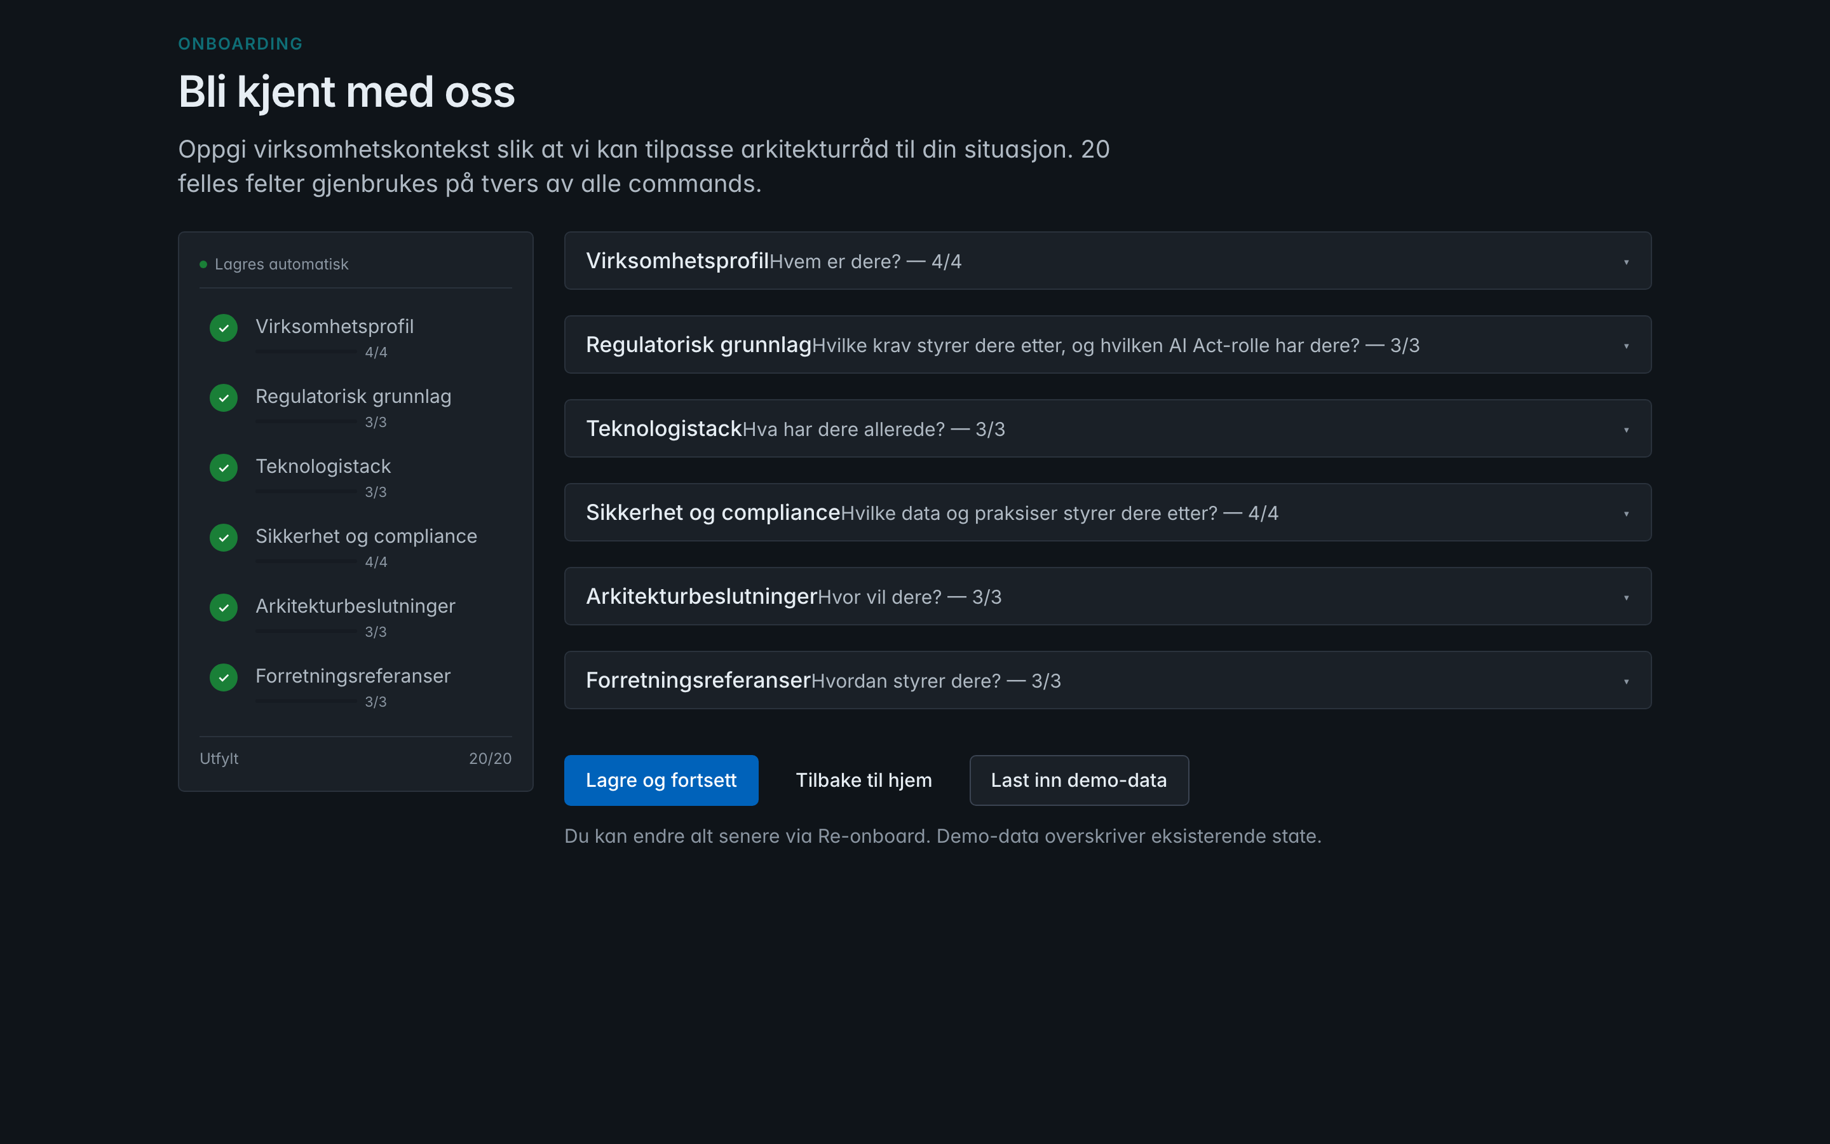
Task: Open the Teknologistack section chevron
Action: tap(1626, 430)
